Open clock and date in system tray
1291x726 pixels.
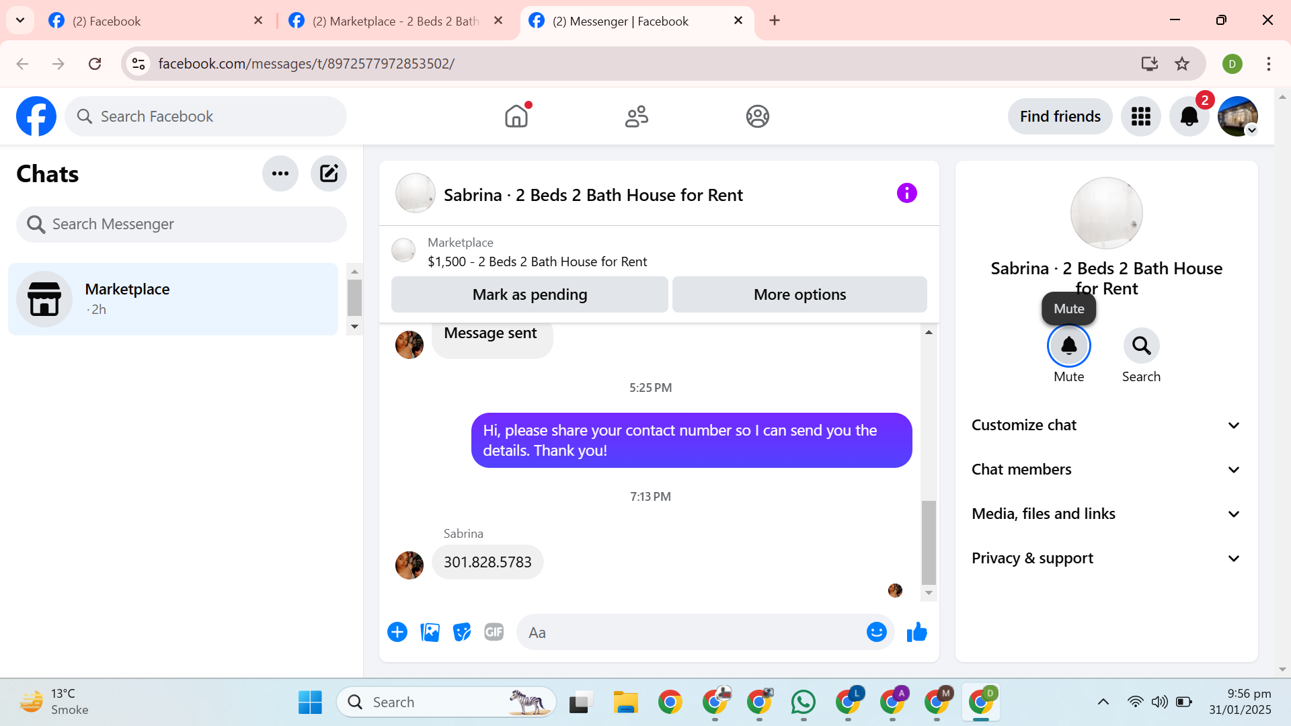[x=1240, y=702]
